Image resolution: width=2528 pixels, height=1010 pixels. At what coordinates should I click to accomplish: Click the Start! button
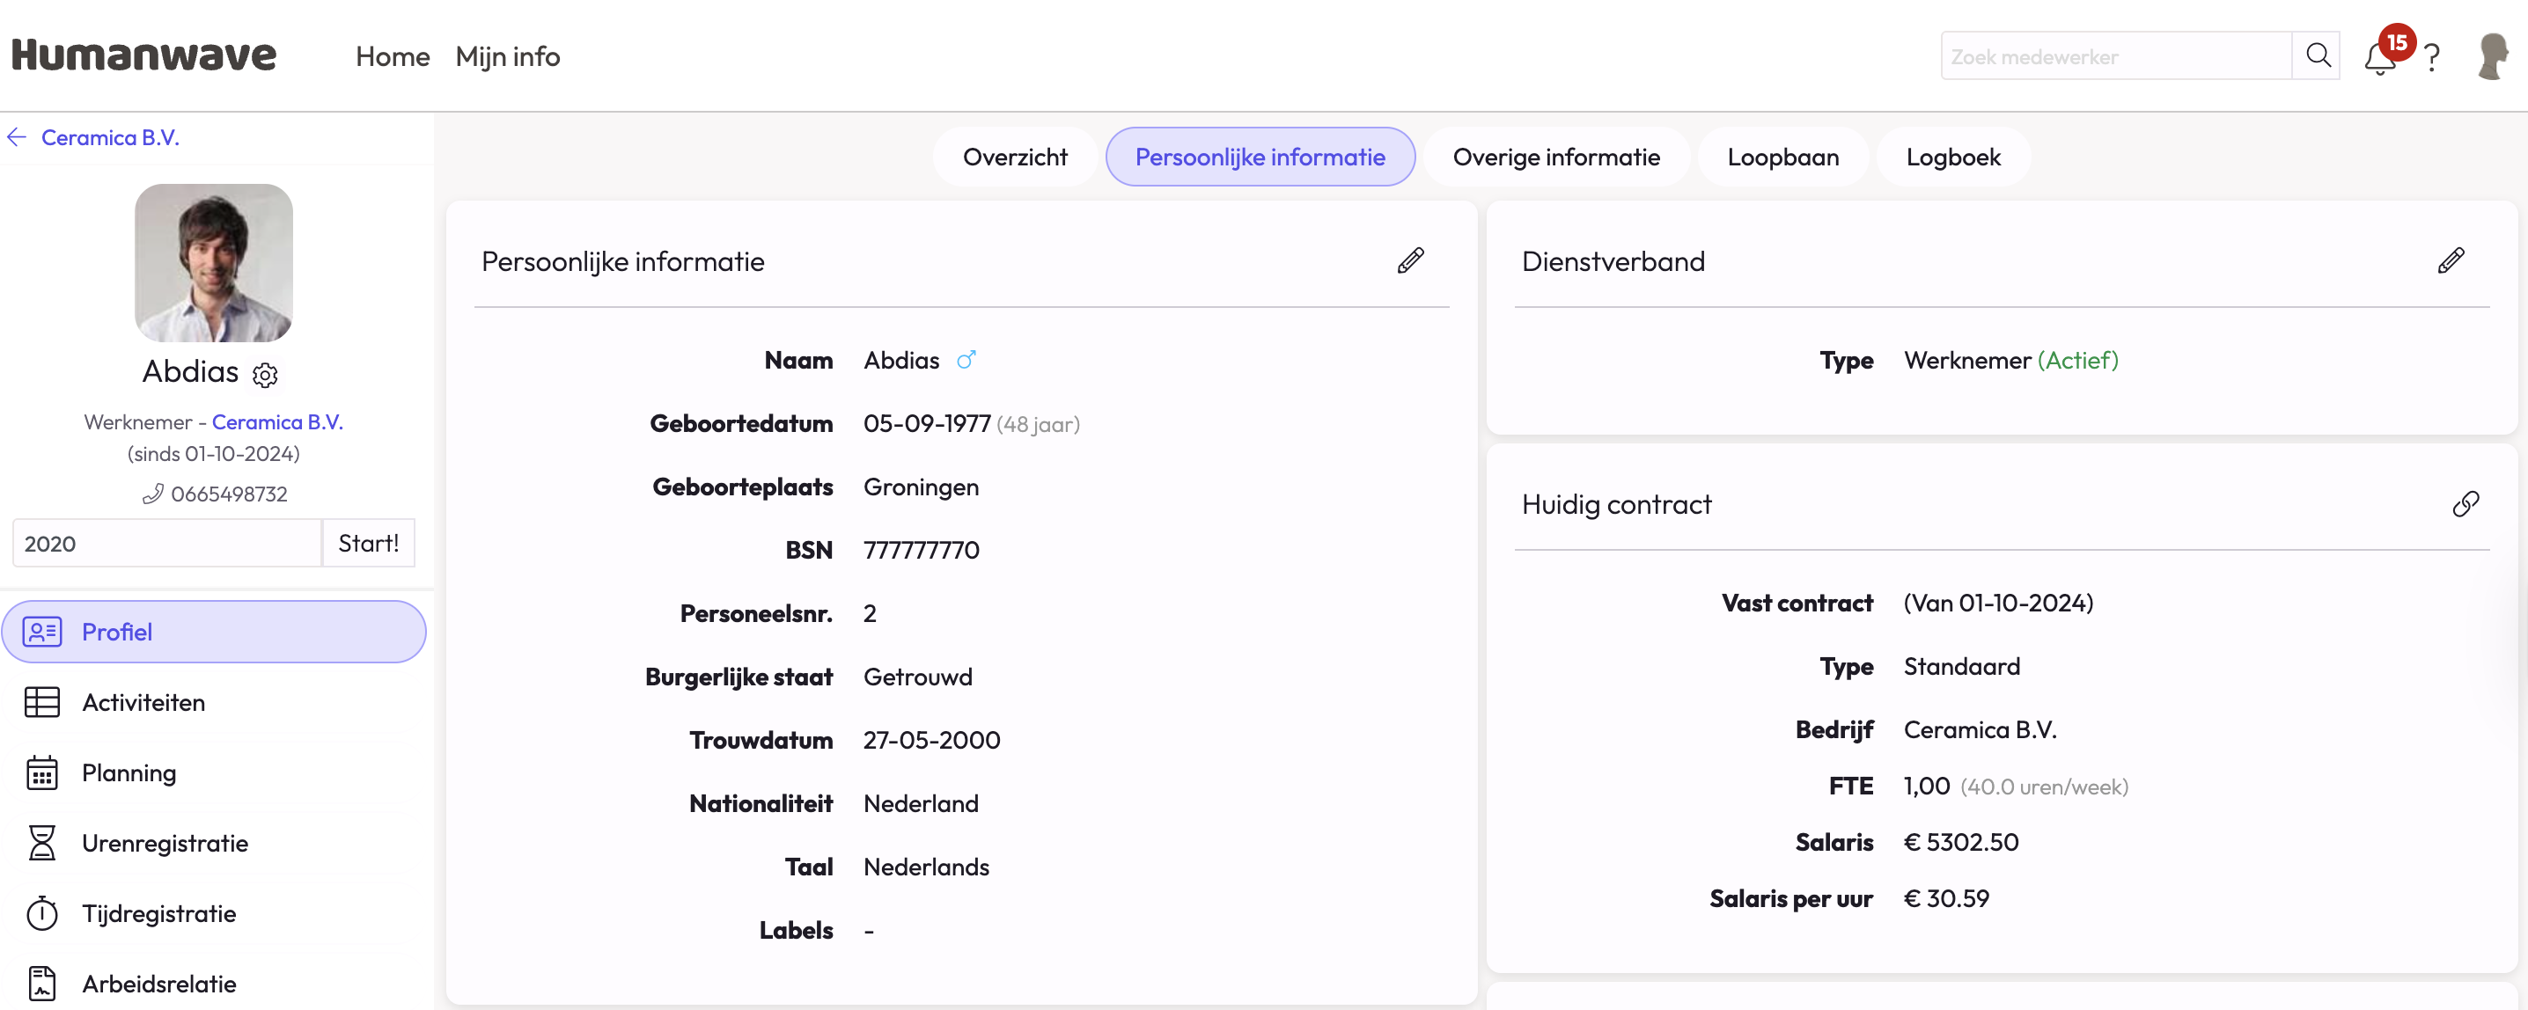368,543
